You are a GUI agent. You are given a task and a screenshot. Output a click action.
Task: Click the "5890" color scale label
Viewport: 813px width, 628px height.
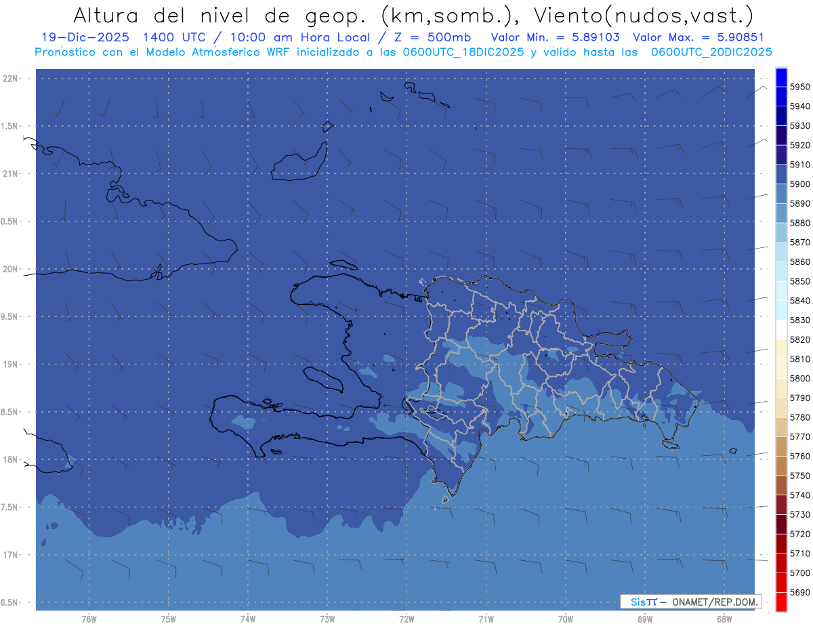(799, 203)
